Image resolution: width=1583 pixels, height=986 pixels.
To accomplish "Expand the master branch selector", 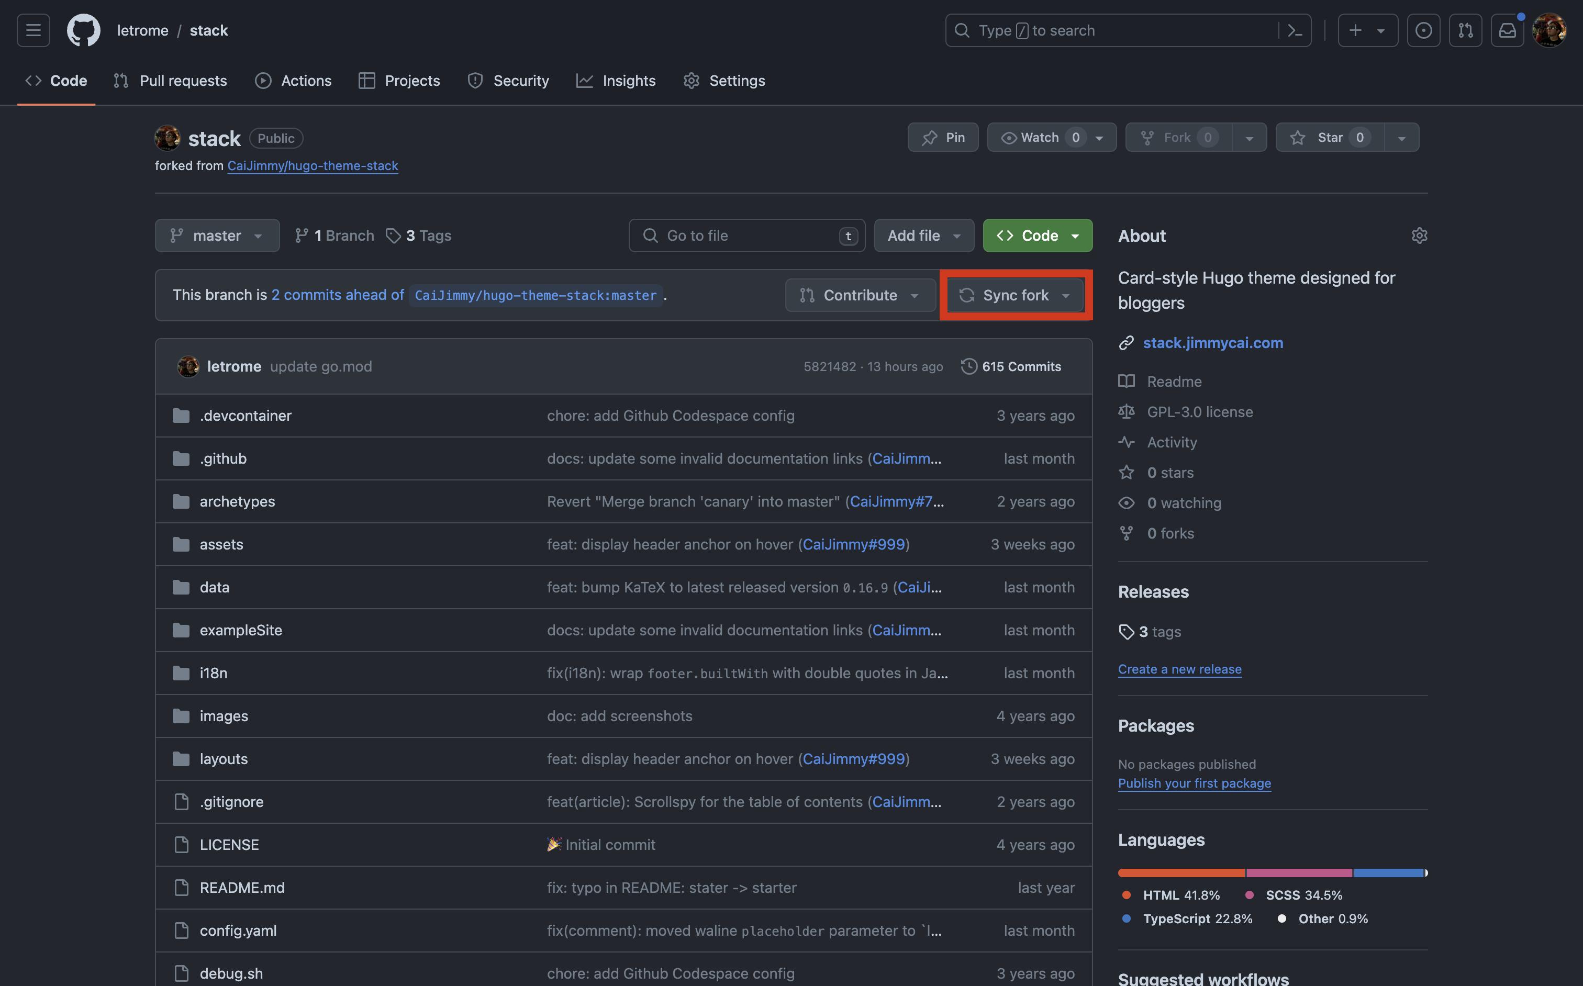I will [x=217, y=236].
